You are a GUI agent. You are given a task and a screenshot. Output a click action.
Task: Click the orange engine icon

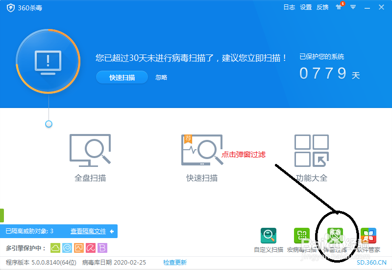79,248
